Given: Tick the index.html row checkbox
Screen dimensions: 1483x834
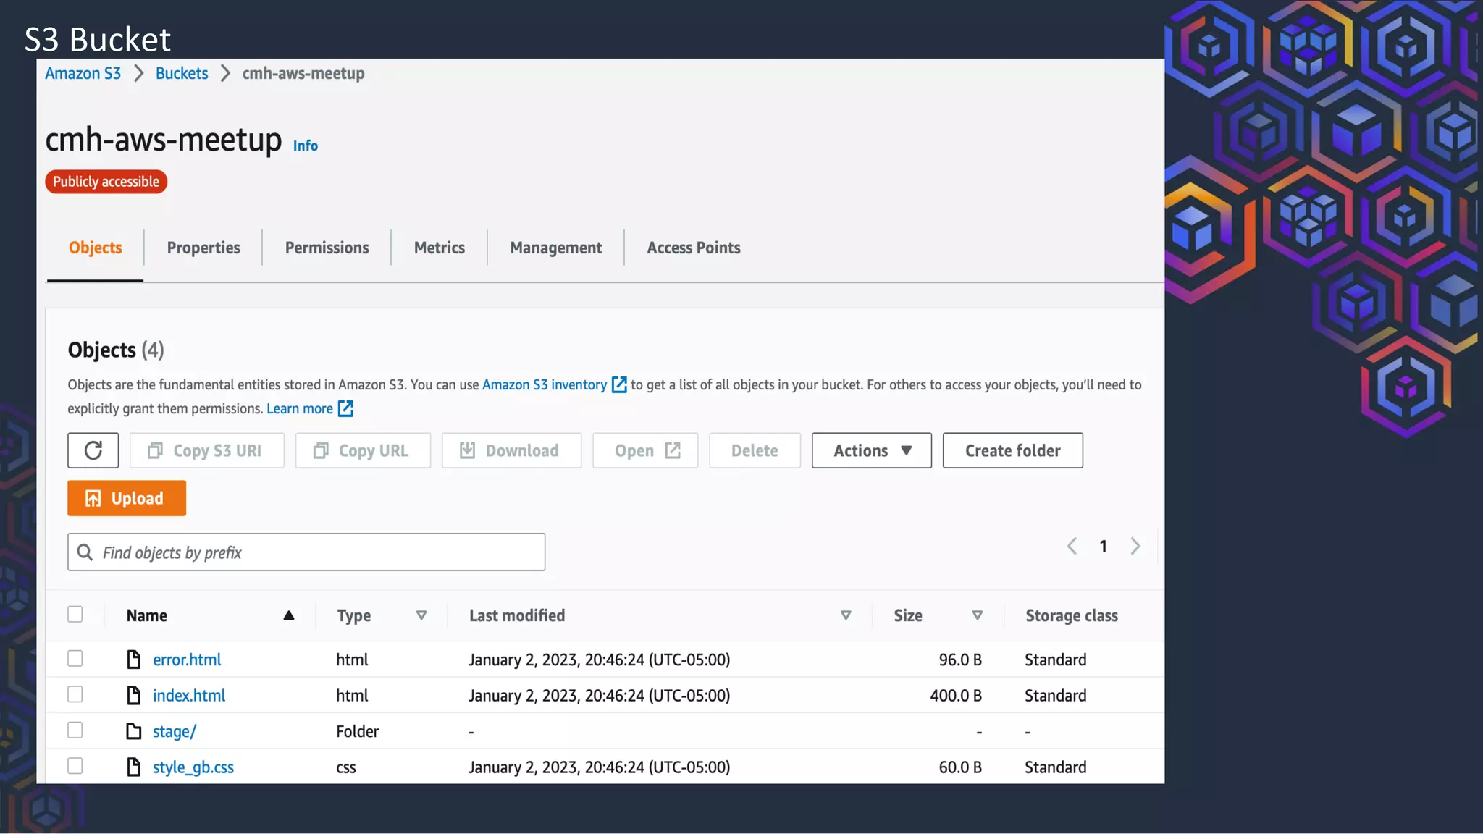Looking at the screenshot, I should coord(75,694).
